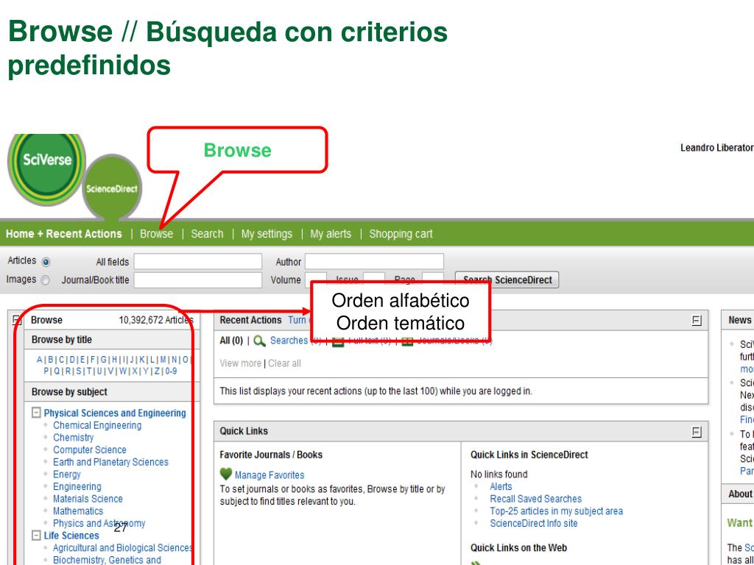Open Recall Saved Searches link
The width and height of the screenshot is (754, 565).
pyautogui.click(x=536, y=499)
